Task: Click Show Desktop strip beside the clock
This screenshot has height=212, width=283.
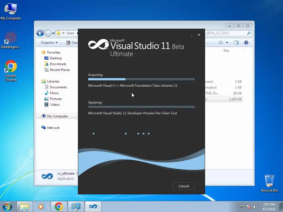Action: [x=281, y=206]
